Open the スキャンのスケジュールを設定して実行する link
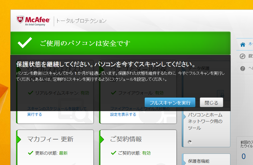This screenshot has height=165, width=253. pyautogui.click(x=57, y=111)
